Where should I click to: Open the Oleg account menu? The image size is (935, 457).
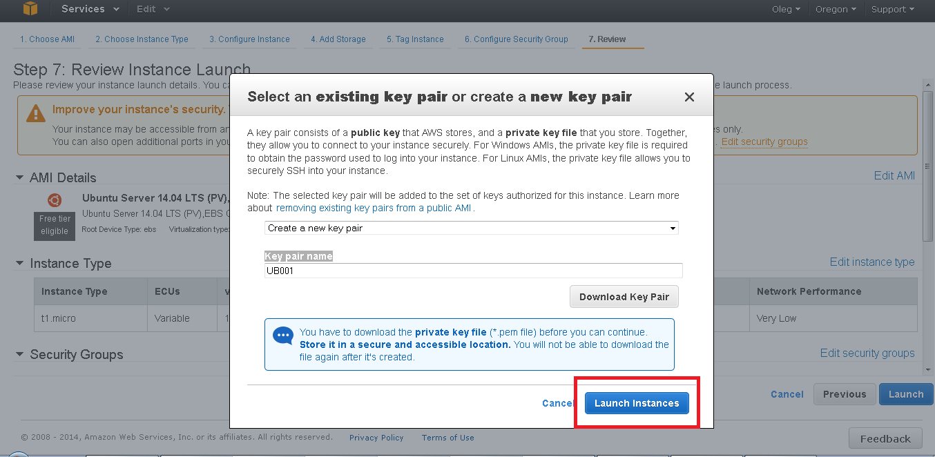coord(786,9)
